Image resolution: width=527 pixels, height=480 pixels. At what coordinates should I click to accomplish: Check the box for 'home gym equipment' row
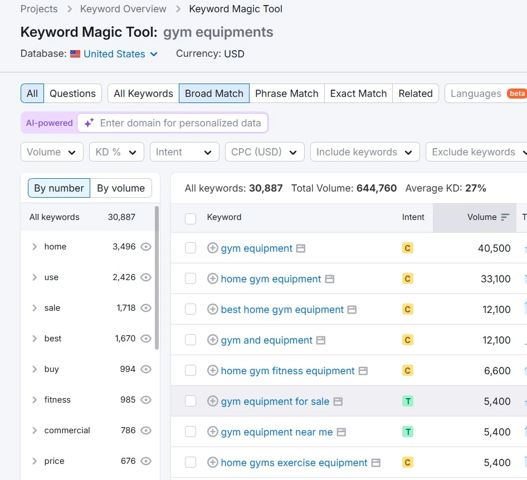pyautogui.click(x=191, y=278)
